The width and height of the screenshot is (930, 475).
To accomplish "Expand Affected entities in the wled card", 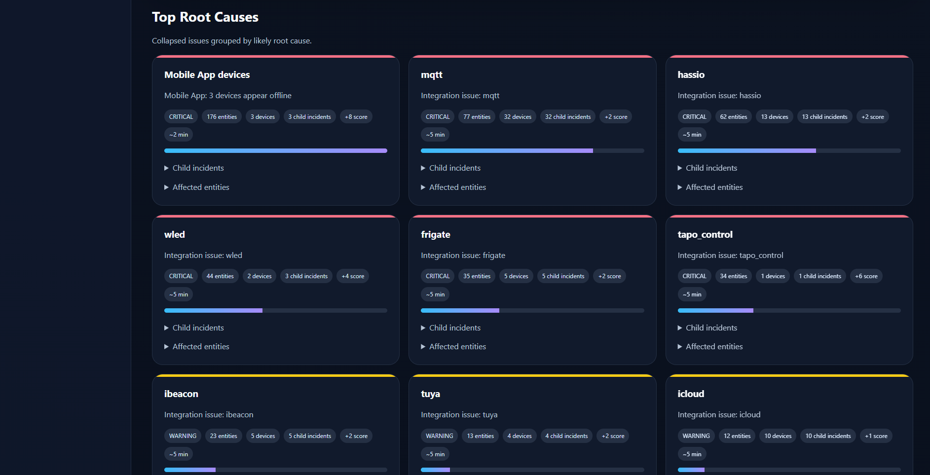I will (x=197, y=347).
